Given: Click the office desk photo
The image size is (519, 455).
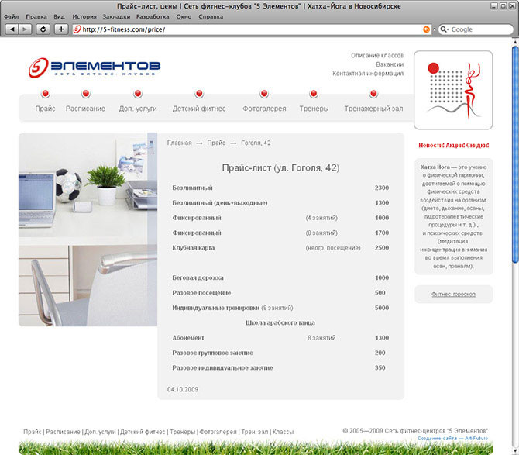Looking at the screenshot, I should coord(88,229).
